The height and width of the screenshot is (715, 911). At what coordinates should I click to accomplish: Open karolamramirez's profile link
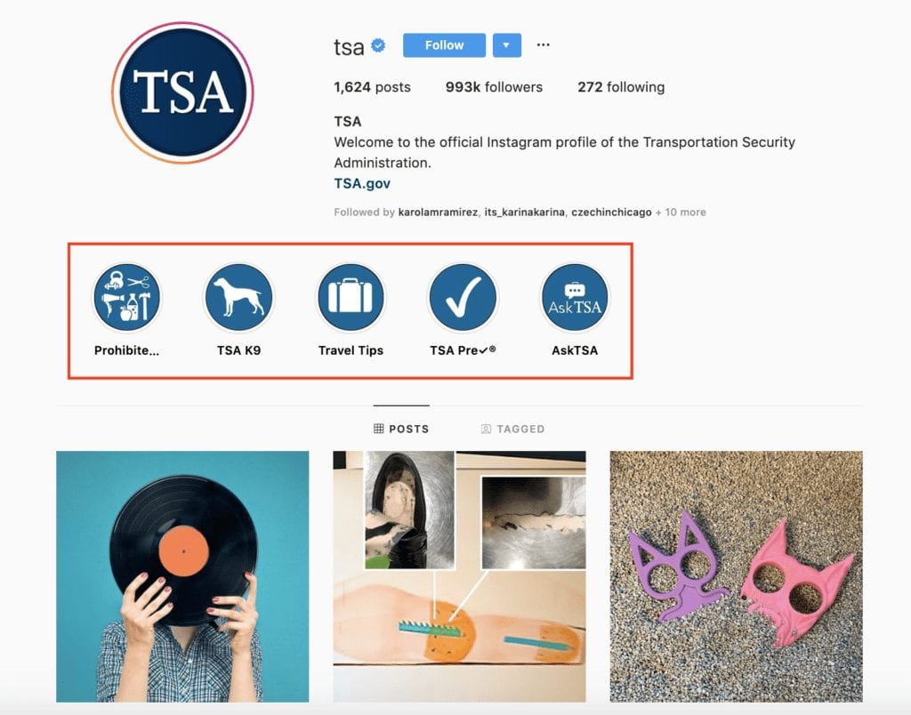(x=438, y=212)
